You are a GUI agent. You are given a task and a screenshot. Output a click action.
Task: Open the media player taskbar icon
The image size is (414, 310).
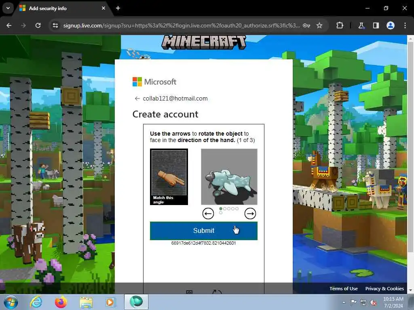coord(110,302)
